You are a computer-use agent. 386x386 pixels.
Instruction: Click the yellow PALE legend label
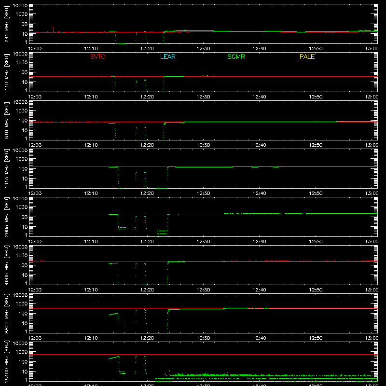click(x=307, y=56)
